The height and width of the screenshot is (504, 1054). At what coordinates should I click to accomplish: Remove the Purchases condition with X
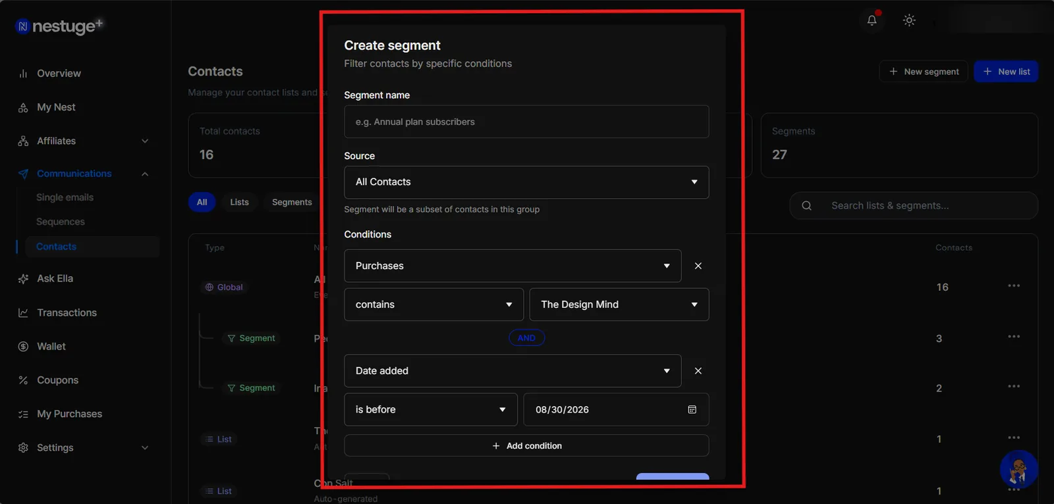(x=698, y=266)
